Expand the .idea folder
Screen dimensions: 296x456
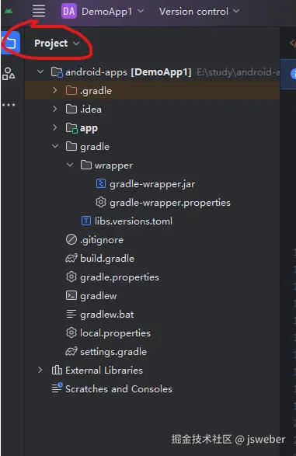[55, 109]
